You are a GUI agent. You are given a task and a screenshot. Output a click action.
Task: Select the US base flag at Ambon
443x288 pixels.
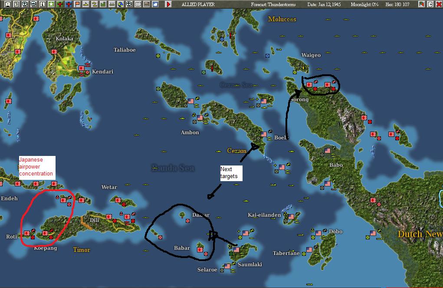click(200, 117)
